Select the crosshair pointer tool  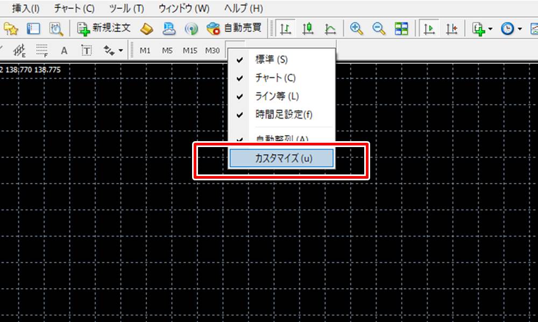[3, 50]
